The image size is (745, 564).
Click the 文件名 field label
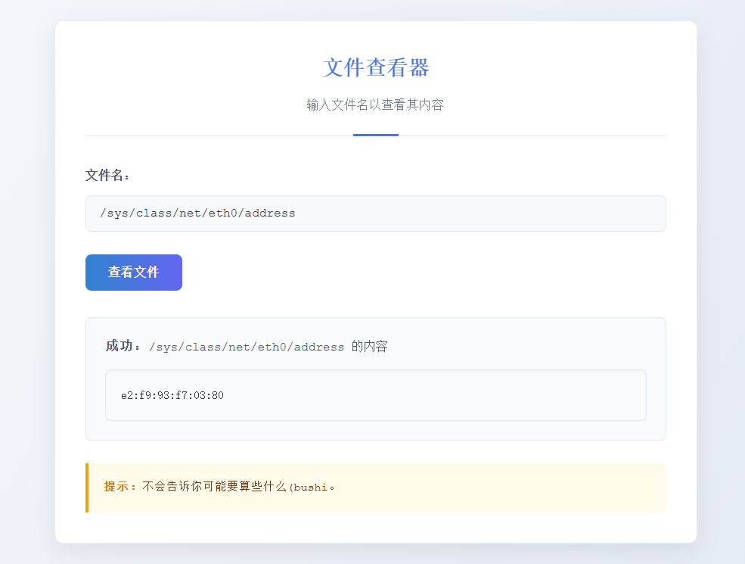107,176
